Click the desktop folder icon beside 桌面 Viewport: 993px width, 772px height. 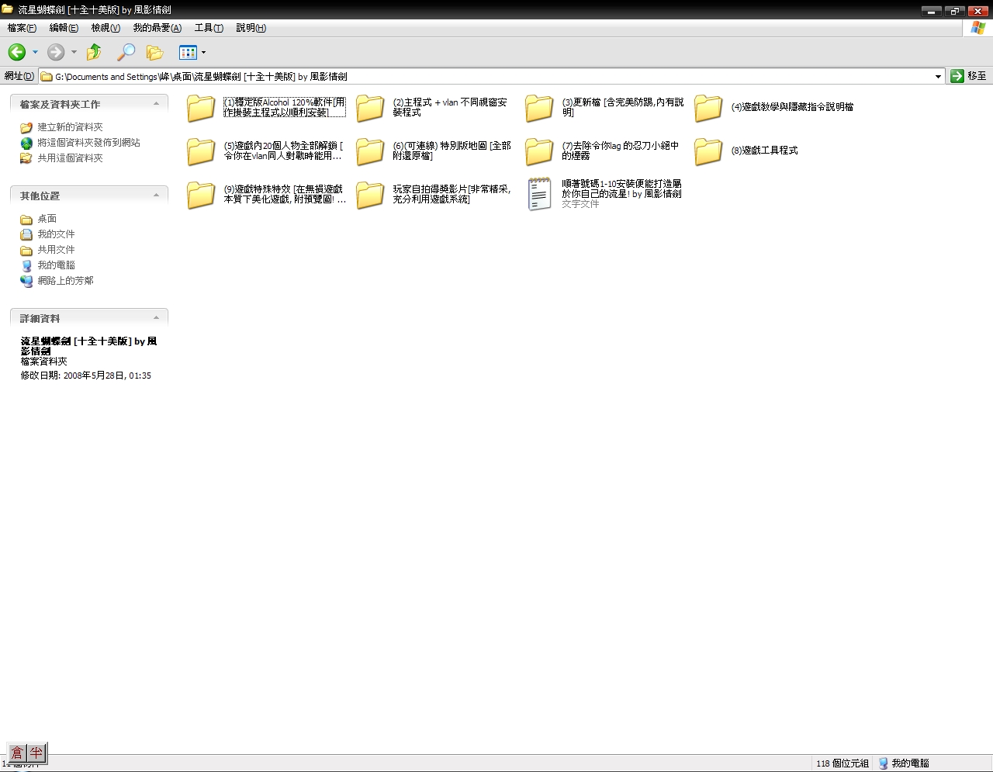(26, 219)
